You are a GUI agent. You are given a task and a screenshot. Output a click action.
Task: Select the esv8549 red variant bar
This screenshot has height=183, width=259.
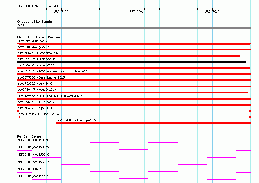[134, 44]
